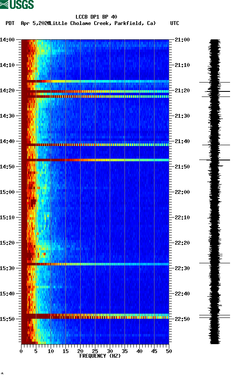The height and width of the screenshot is (378, 233).
Task: Click the strong event band near 14:47
Action: pyautogui.click(x=95, y=160)
